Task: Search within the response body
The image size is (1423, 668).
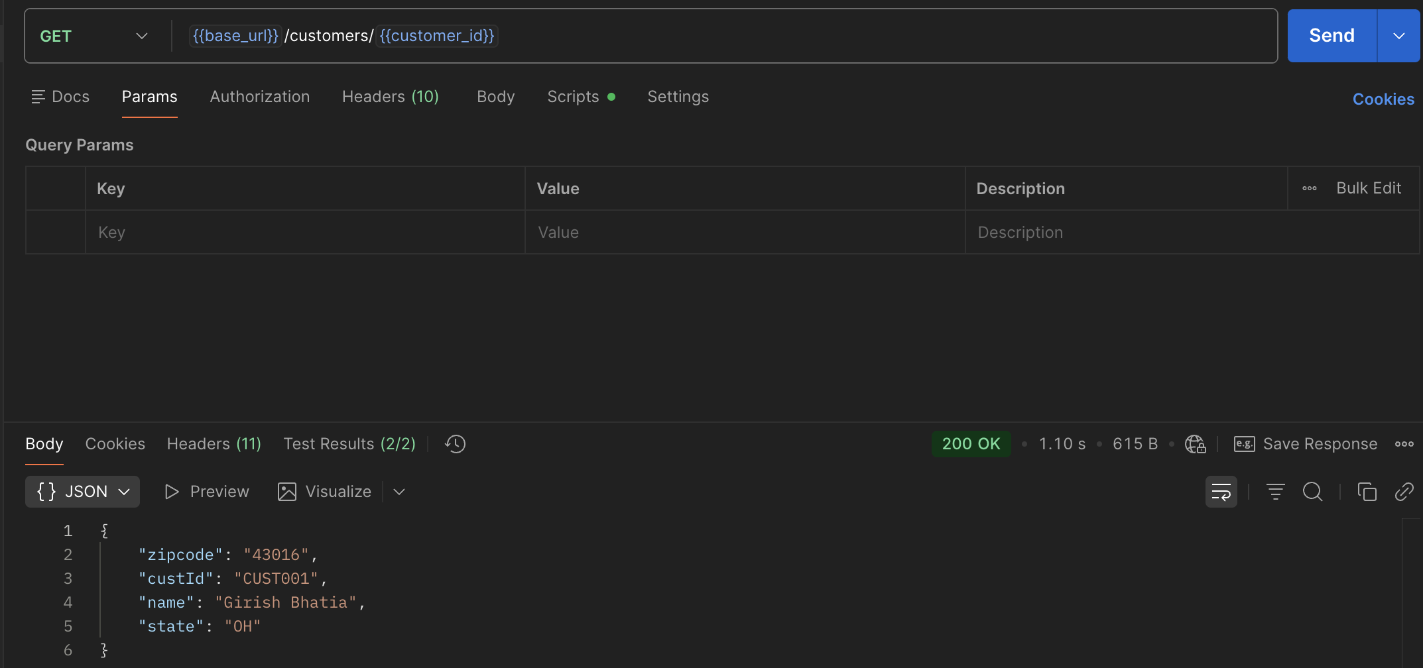Action: (1312, 492)
